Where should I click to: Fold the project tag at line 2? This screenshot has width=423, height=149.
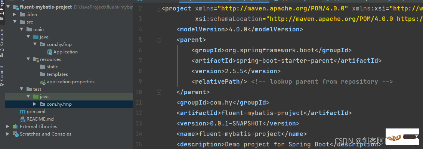coord(159,9)
